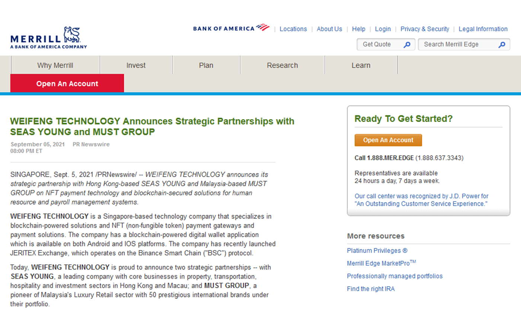Click the September 05, 2021 date text
The image size is (521, 335).
pos(38,144)
